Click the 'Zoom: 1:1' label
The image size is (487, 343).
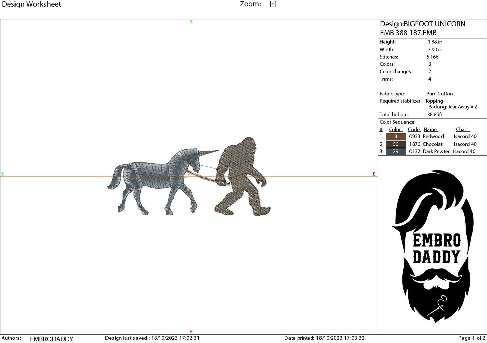tap(258, 4)
